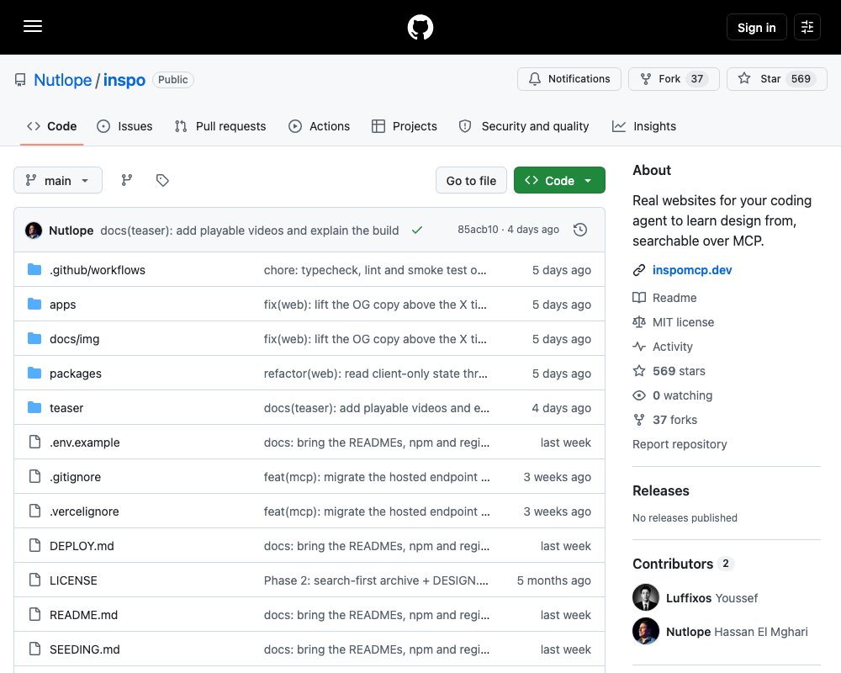The height and width of the screenshot is (673, 841).
Task: Show commit check status green checkmark
Action: [x=417, y=231]
